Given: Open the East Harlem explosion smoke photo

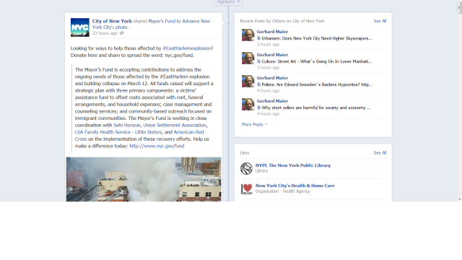Looking at the screenshot, I should (x=144, y=179).
